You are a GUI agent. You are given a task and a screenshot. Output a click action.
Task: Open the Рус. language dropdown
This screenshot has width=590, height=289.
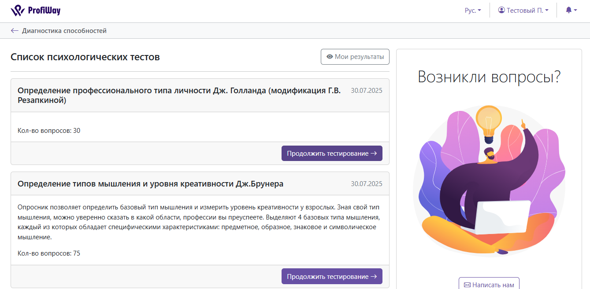point(473,11)
